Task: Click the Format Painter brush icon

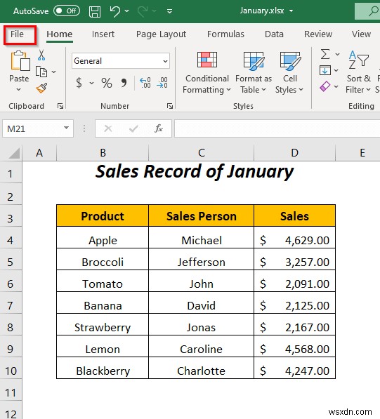Action: [41, 88]
